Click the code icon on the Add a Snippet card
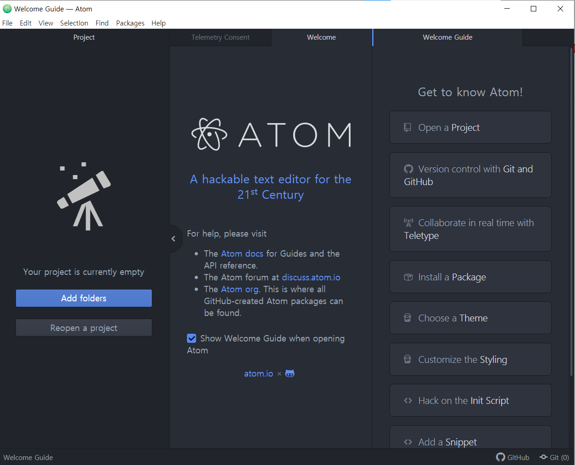Image resolution: width=575 pixels, height=465 pixels. [x=408, y=442]
